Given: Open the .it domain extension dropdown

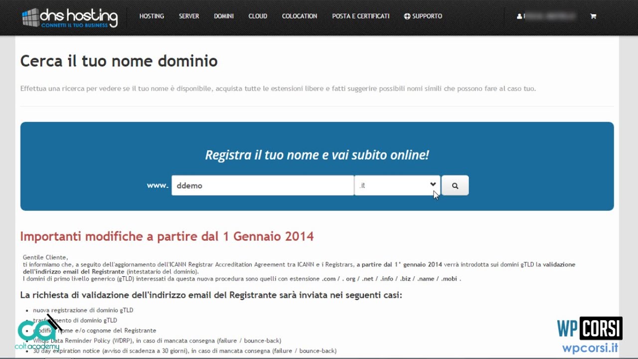Looking at the screenshot, I should [x=397, y=185].
